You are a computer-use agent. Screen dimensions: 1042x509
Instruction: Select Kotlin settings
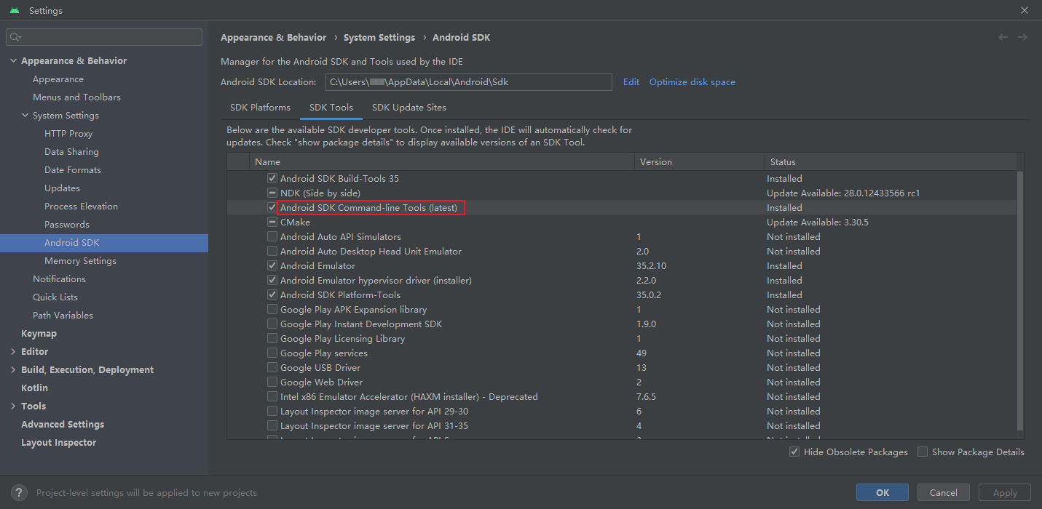coord(34,388)
